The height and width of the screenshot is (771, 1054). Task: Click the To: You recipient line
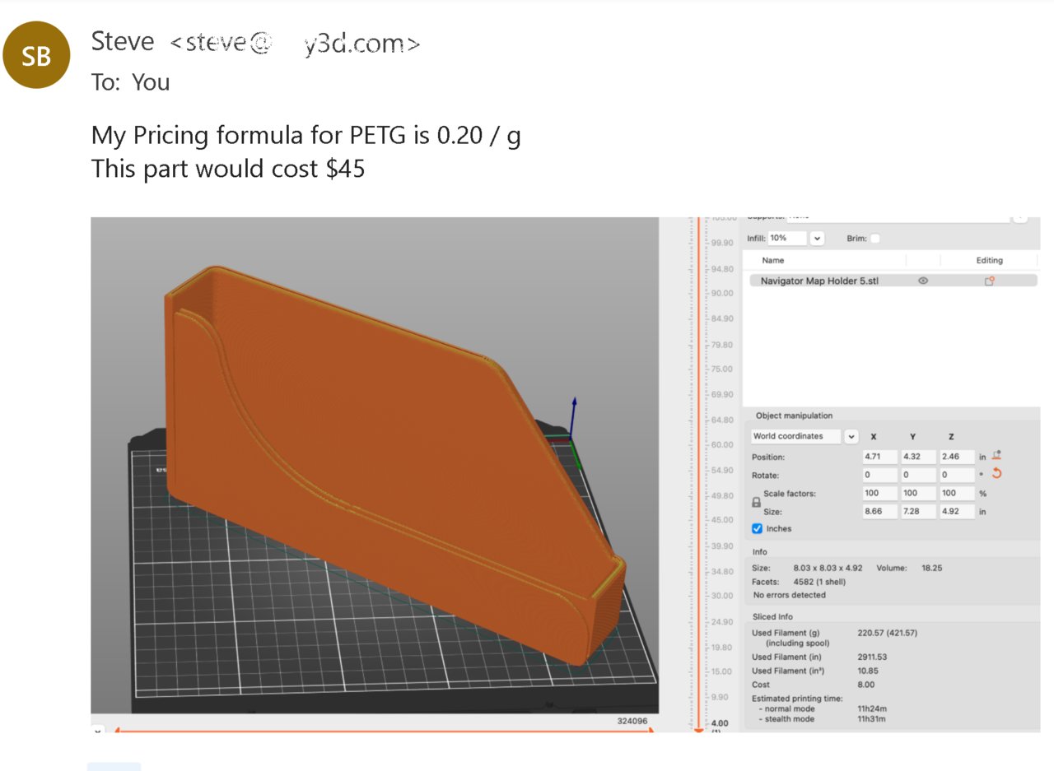131,82
